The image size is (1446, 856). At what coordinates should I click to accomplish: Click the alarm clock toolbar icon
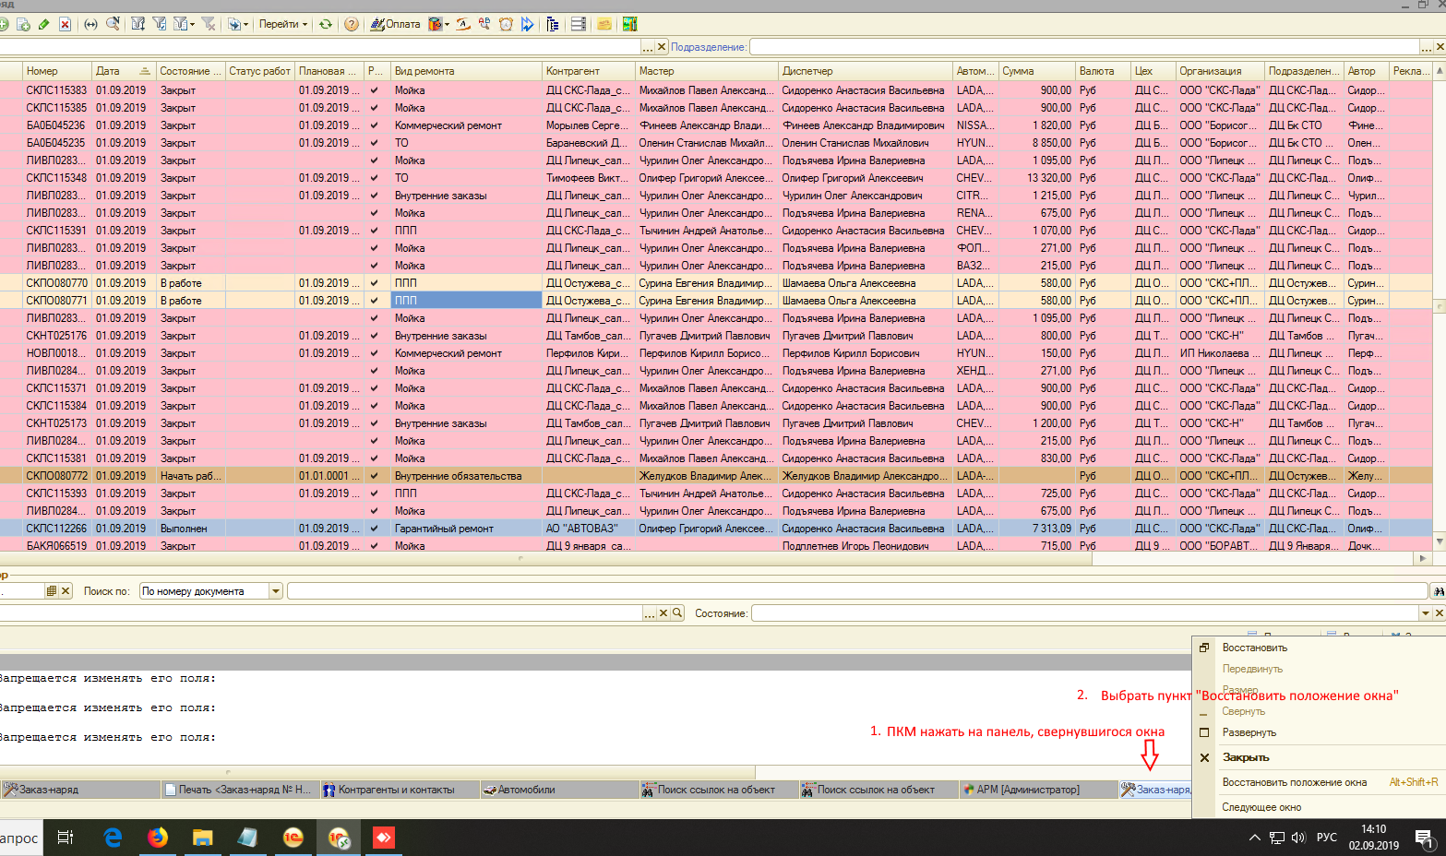point(506,24)
